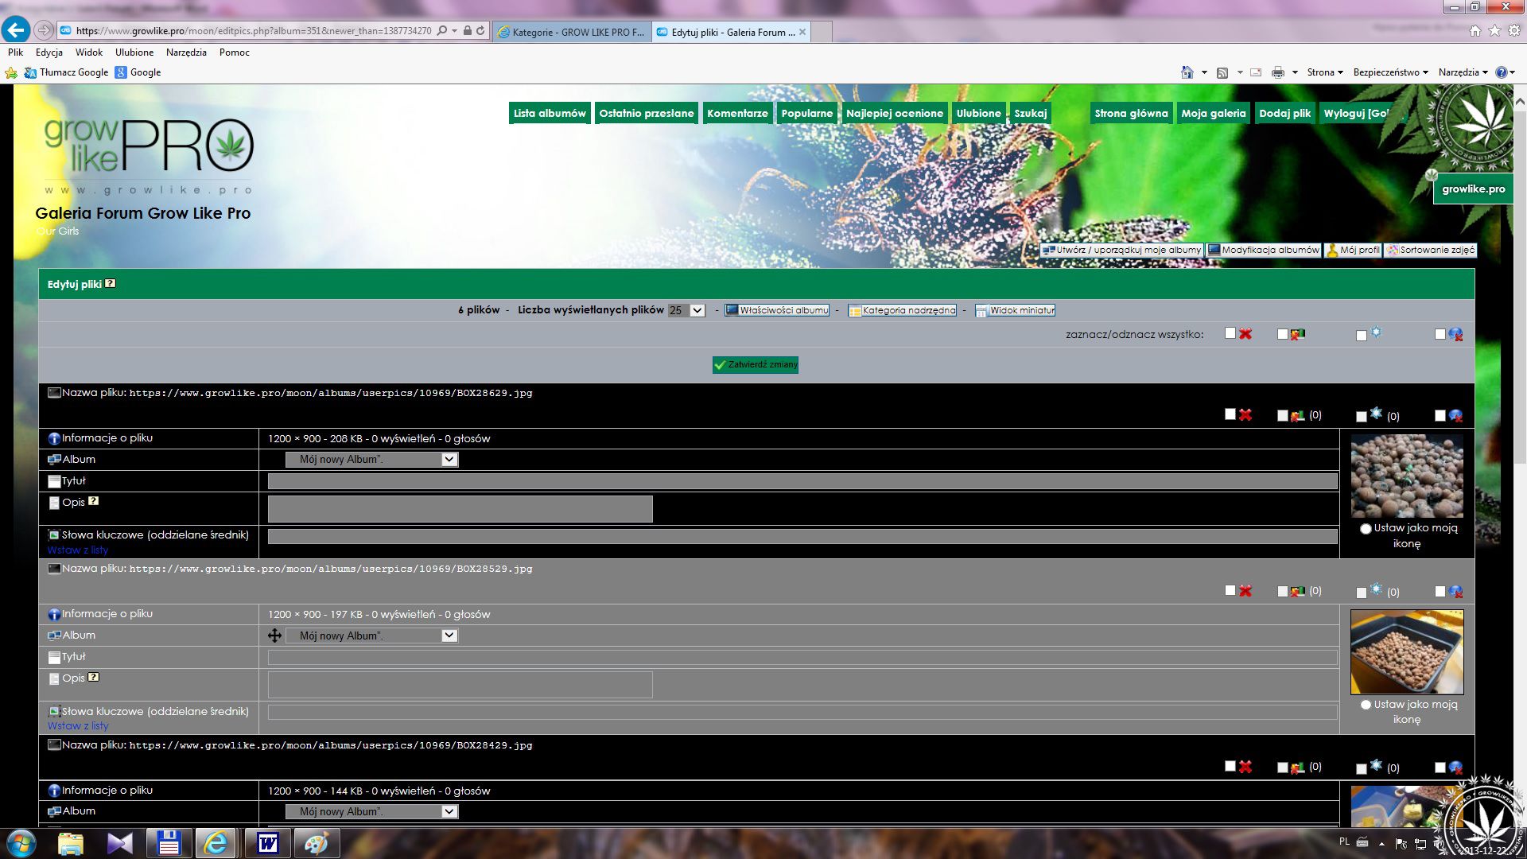Open Windows Start button
Image resolution: width=1527 pixels, height=859 pixels.
tap(21, 843)
